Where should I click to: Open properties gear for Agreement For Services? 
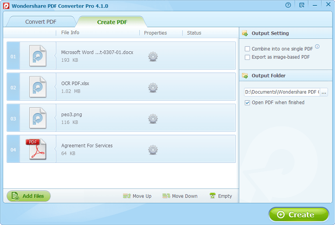pyautogui.click(x=153, y=150)
